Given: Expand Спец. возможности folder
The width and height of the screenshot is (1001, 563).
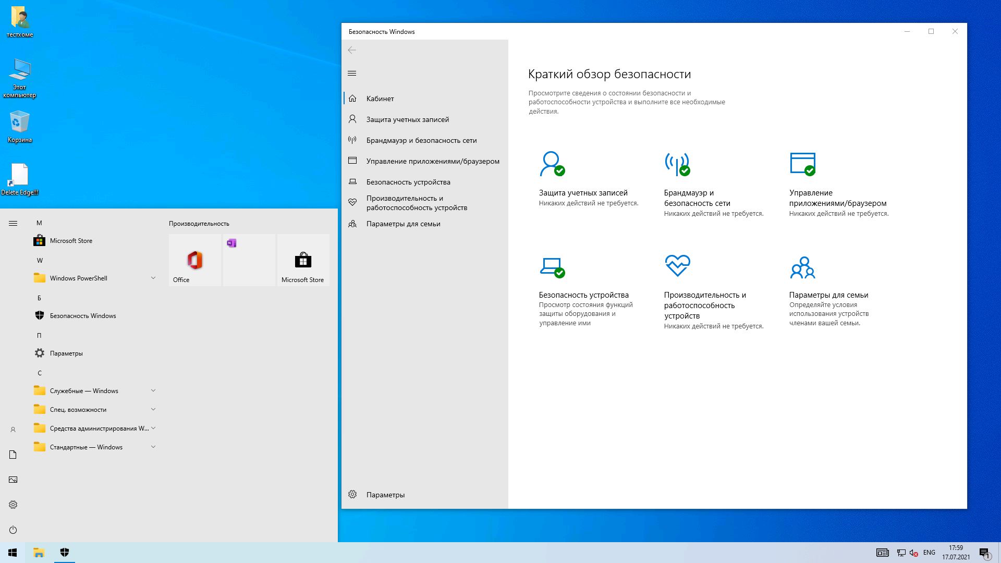Looking at the screenshot, I should 153,409.
